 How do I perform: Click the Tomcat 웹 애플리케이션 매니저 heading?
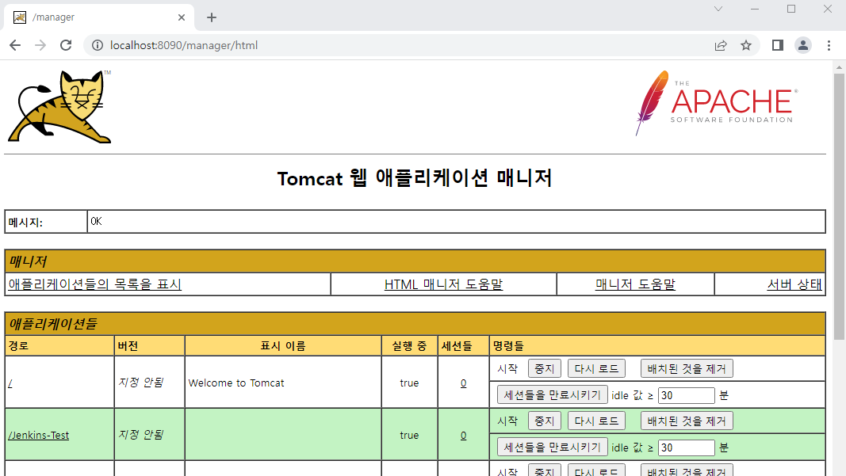pyautogui.click(x=415, y=178)
